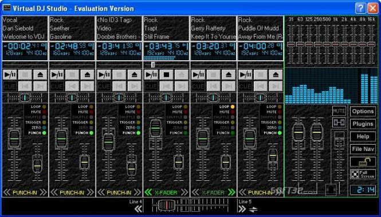
Task: Skip to previous track on Gerry Rafferty deck
Action: point(214,86)
